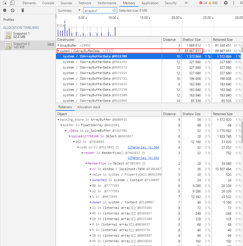Click the clear all profiles icon
This screenshot has height=246, width=243.
[12, 11]
